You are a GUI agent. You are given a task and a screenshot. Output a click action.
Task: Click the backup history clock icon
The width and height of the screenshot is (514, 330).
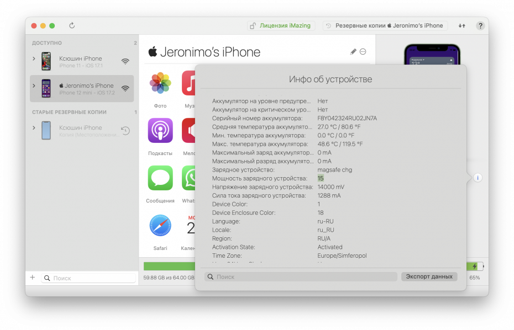[x=125, y=130]
